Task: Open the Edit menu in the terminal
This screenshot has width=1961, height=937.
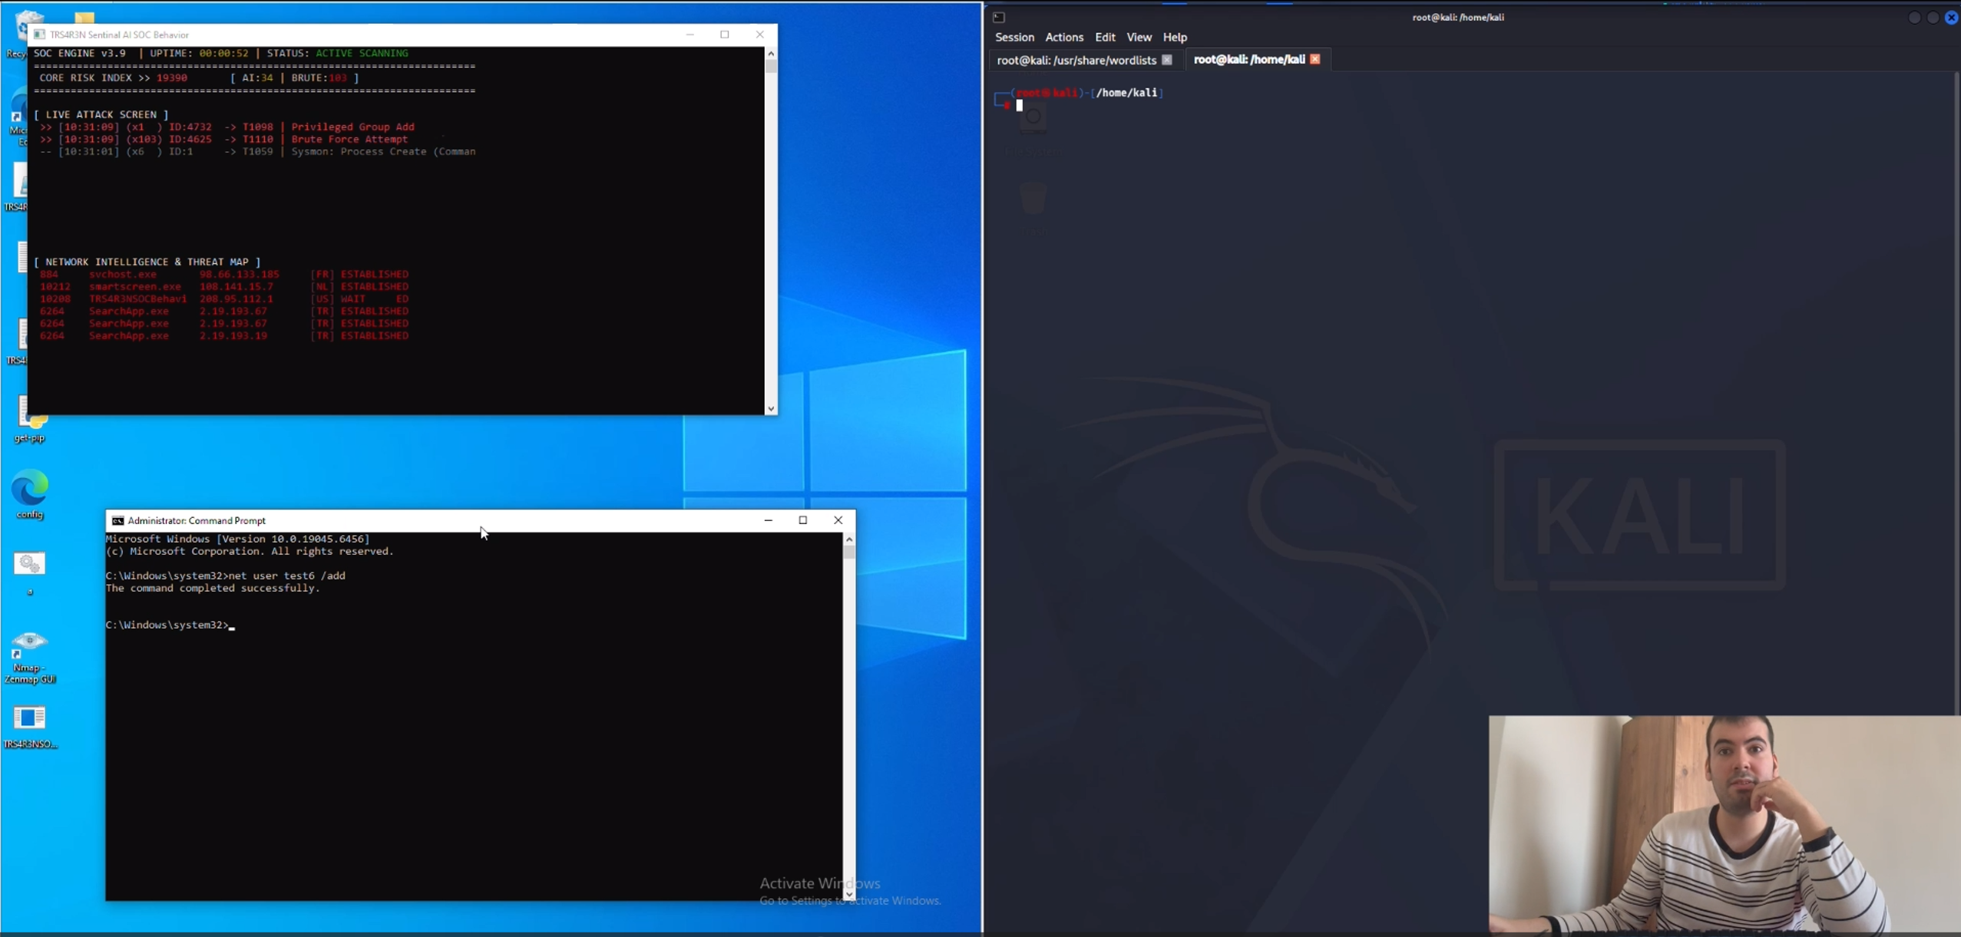Action: tap(1105, 38)
